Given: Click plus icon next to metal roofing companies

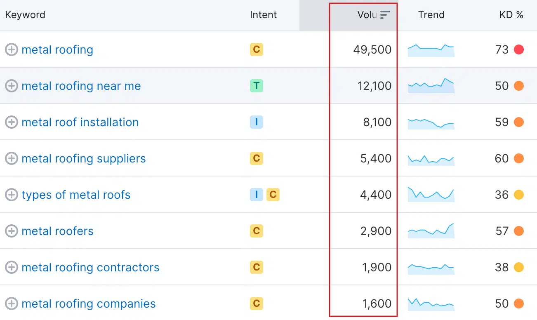Looking at the screenshot, I should pos(11,304).
